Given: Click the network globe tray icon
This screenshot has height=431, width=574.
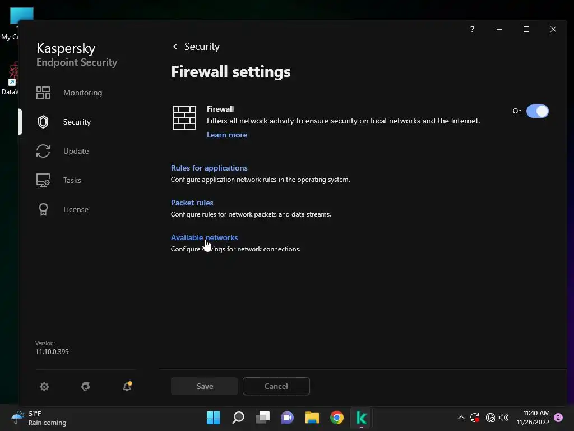Looking at the screenshot, I should pos(490,418).
